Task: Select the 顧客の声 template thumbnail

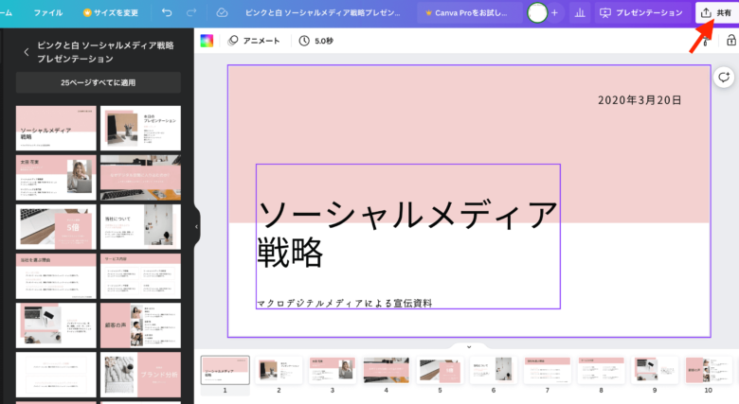Action: click(140, 325)
